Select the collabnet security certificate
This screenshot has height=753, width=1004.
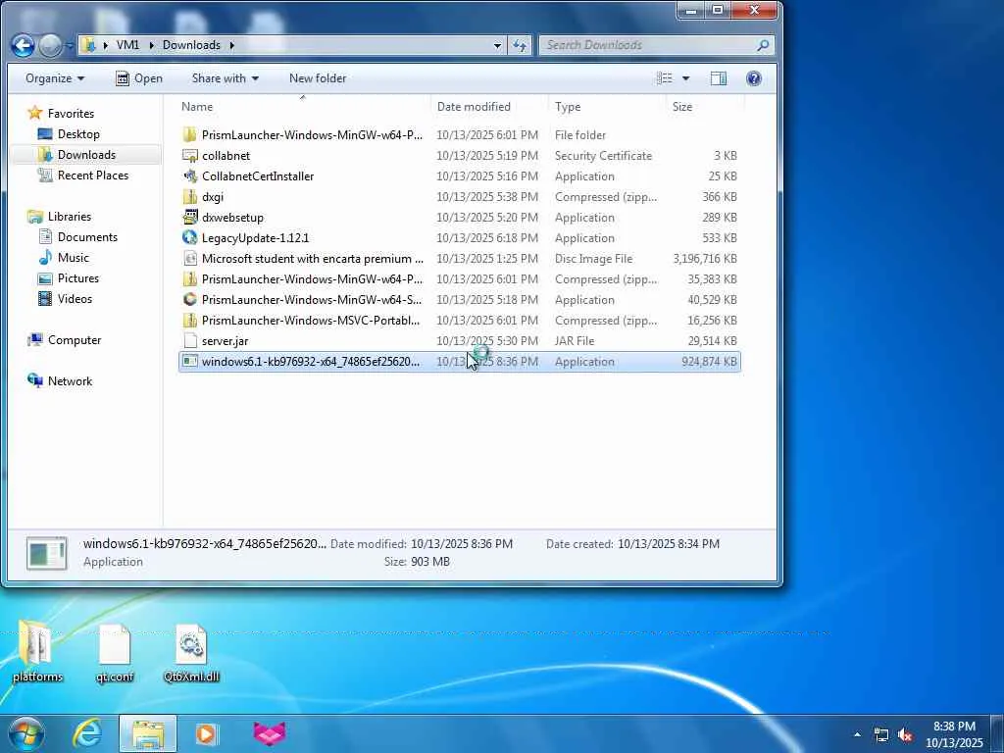(x=459, y=156)
